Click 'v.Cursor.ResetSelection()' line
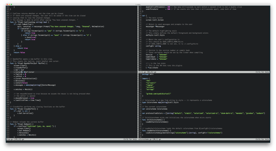This screenshot has width=276, height=151. (x=25, y=78)
